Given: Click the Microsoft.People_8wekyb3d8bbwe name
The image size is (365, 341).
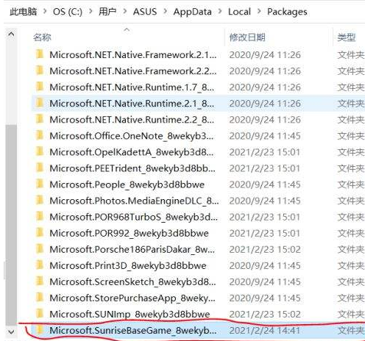Looking at the screenshot, I should (x=127, y=184).
